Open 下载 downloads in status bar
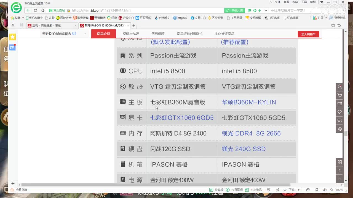The image size is (353, 198). 289,190
